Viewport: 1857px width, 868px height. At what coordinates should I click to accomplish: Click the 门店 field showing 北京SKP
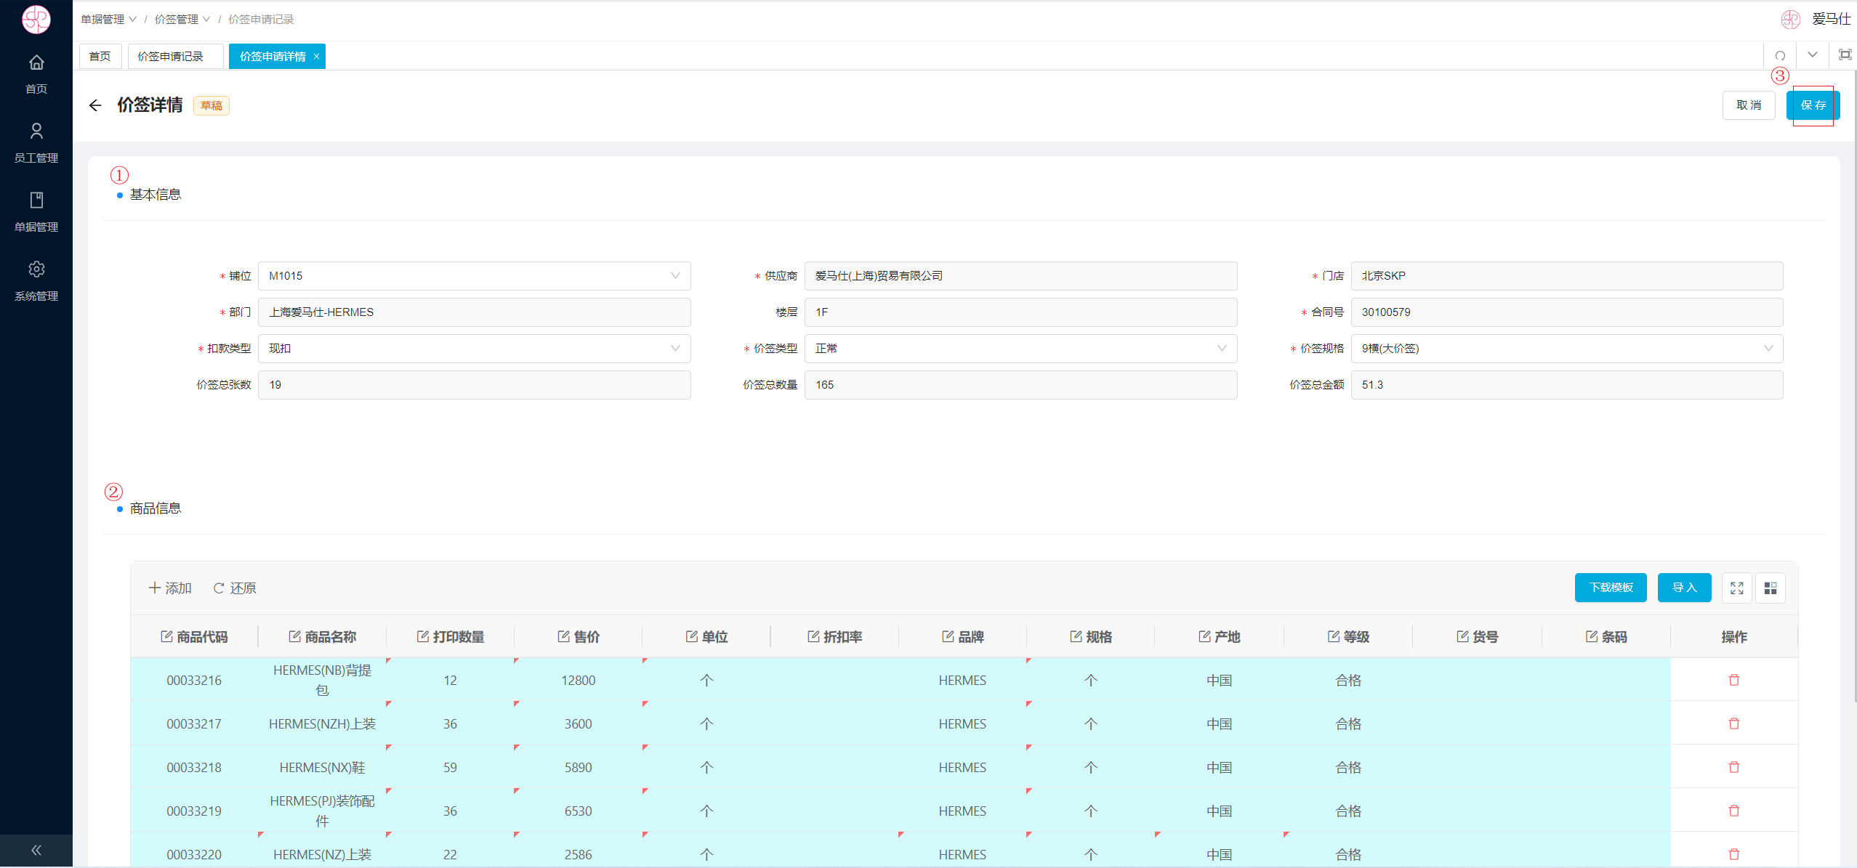pos(1567,276)
